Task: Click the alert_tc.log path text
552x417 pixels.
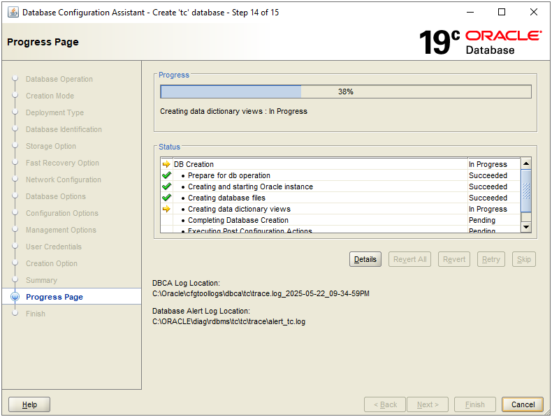Action: 228,321
